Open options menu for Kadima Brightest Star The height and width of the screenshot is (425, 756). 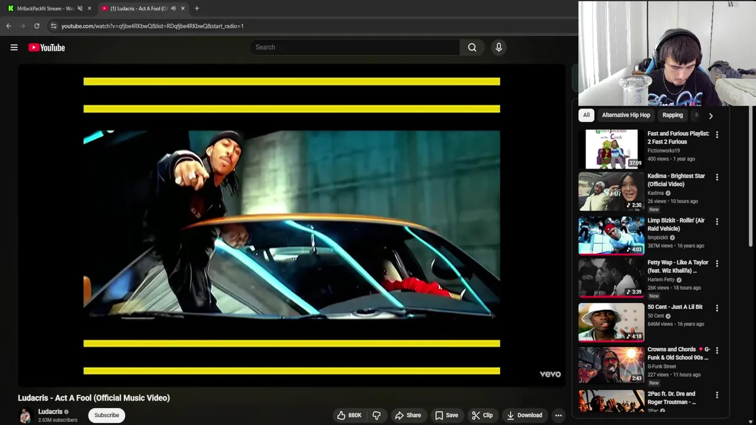(717, 177)
